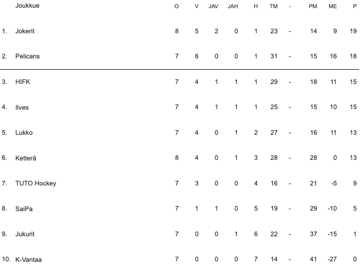Screen dimensions: 361x268
Task: Click the JAV column header
Action: point(213,7)
